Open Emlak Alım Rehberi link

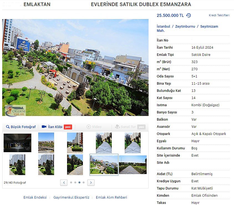click(x=111, y=198)
